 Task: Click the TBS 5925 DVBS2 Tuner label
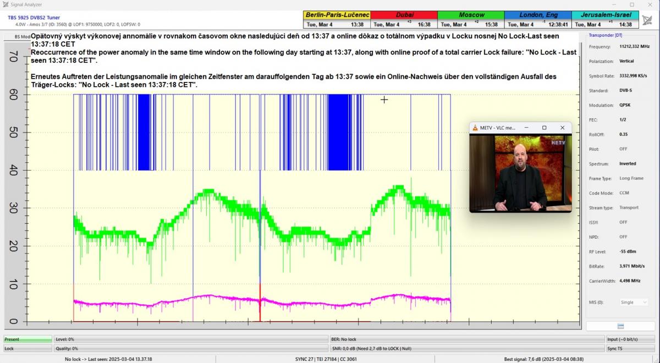click(34, 18)
